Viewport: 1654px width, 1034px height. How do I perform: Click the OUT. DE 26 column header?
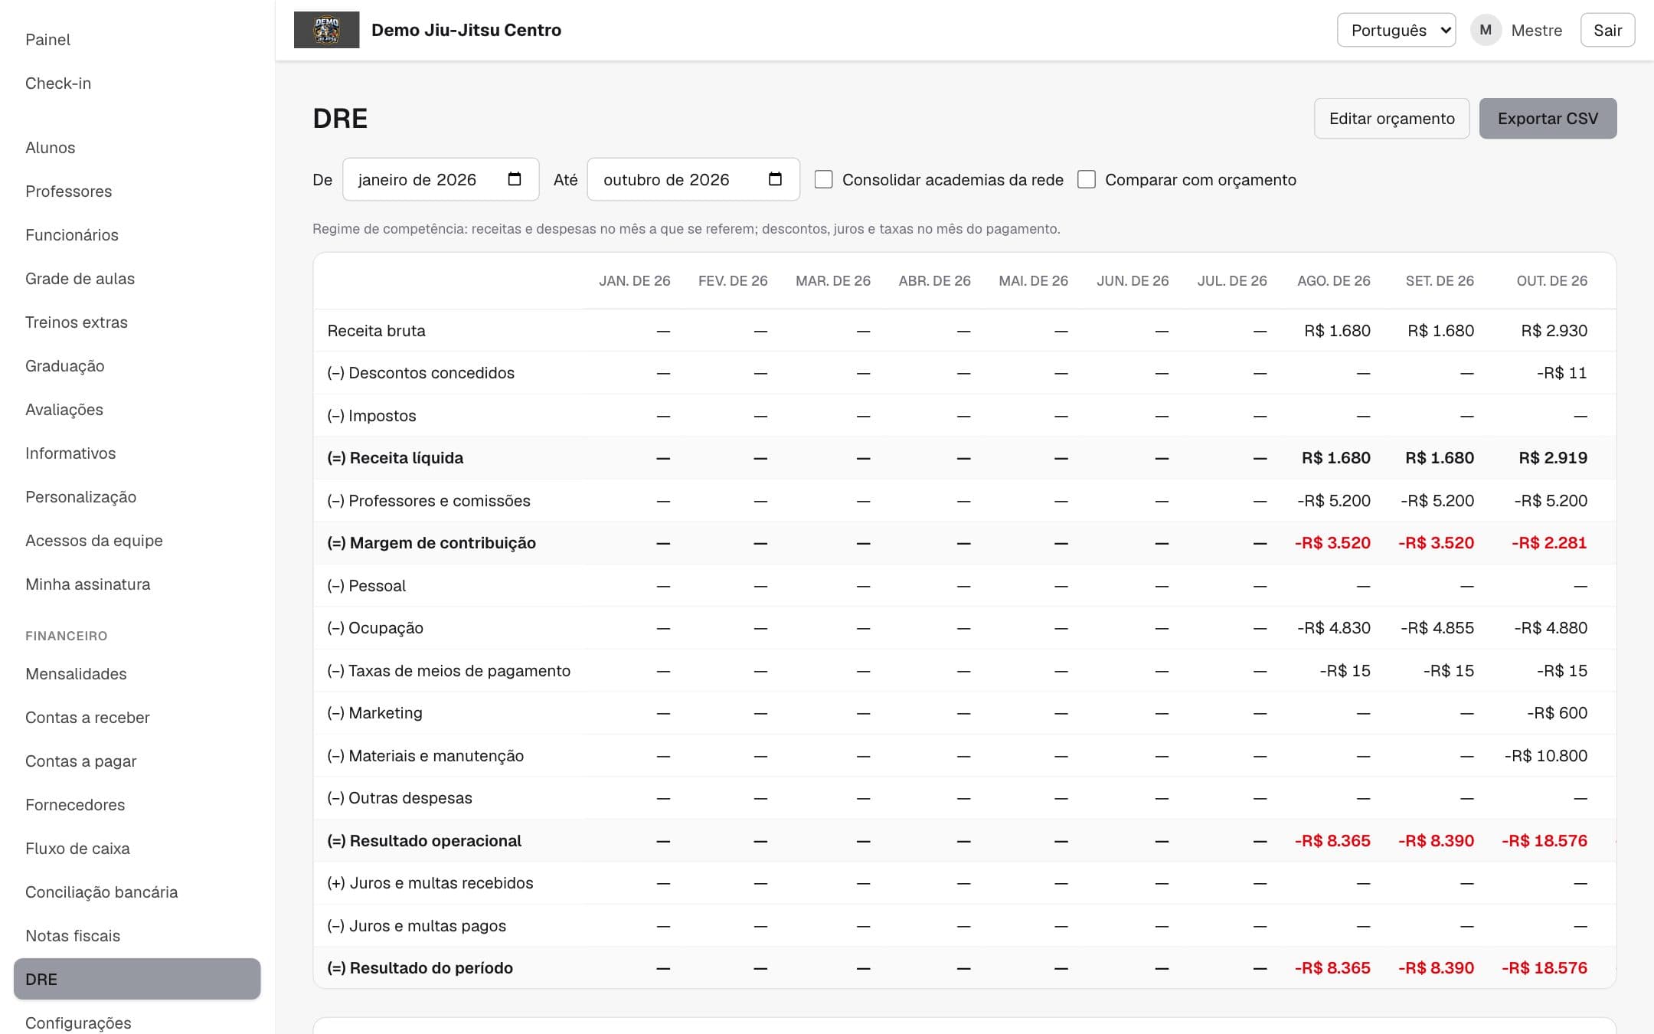click(x=1551, y=281)
